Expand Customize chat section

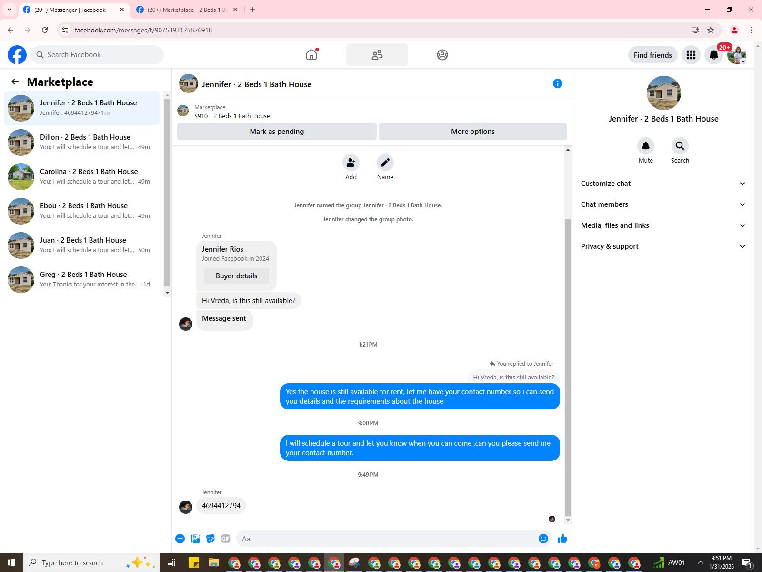click(x=663, y=184)
